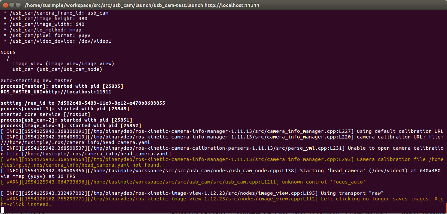
Task: Click the pixel_format: yuyv parameter line
Action: [x=47, y=35]
